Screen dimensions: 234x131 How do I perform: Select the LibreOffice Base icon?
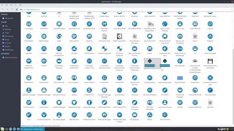click(59, 24)
